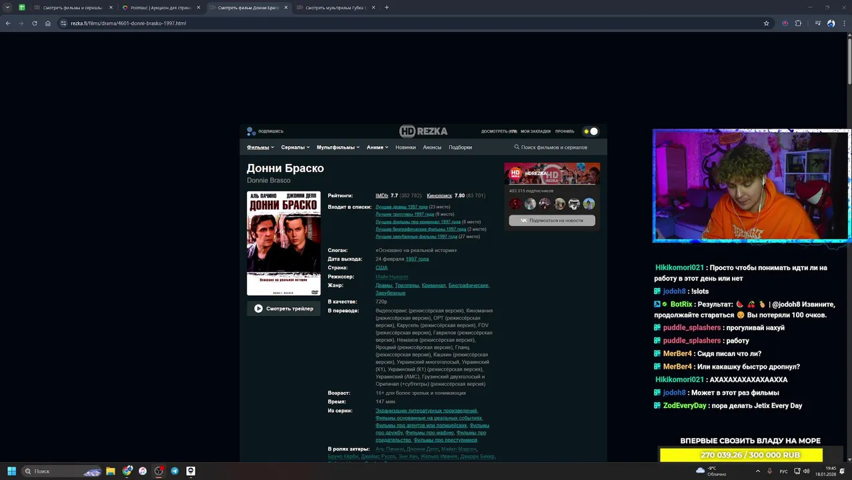Screen dimensions: 852x480
Task: Open the 'Криминал' genre link
Action: 434,285
